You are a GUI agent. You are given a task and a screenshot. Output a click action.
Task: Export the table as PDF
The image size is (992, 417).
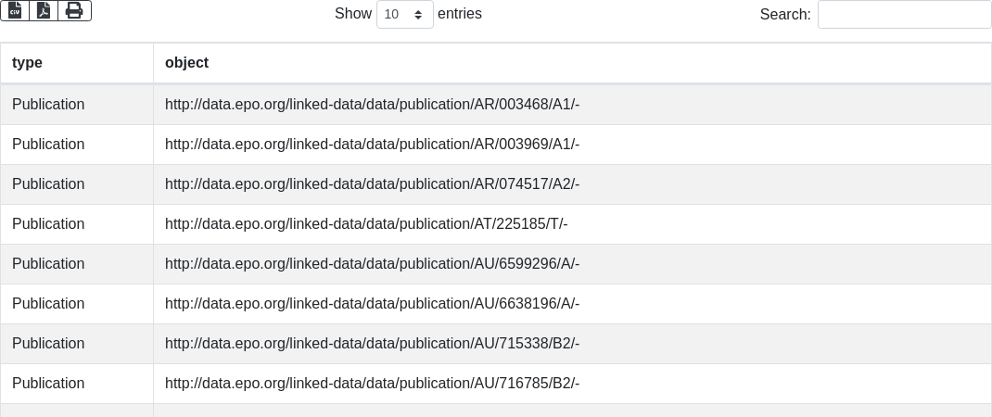pos(44,10)
